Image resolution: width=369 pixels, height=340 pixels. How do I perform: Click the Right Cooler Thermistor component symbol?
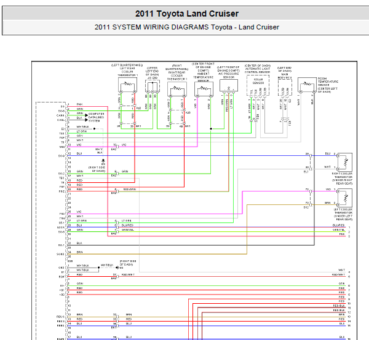tap(345, 162)
